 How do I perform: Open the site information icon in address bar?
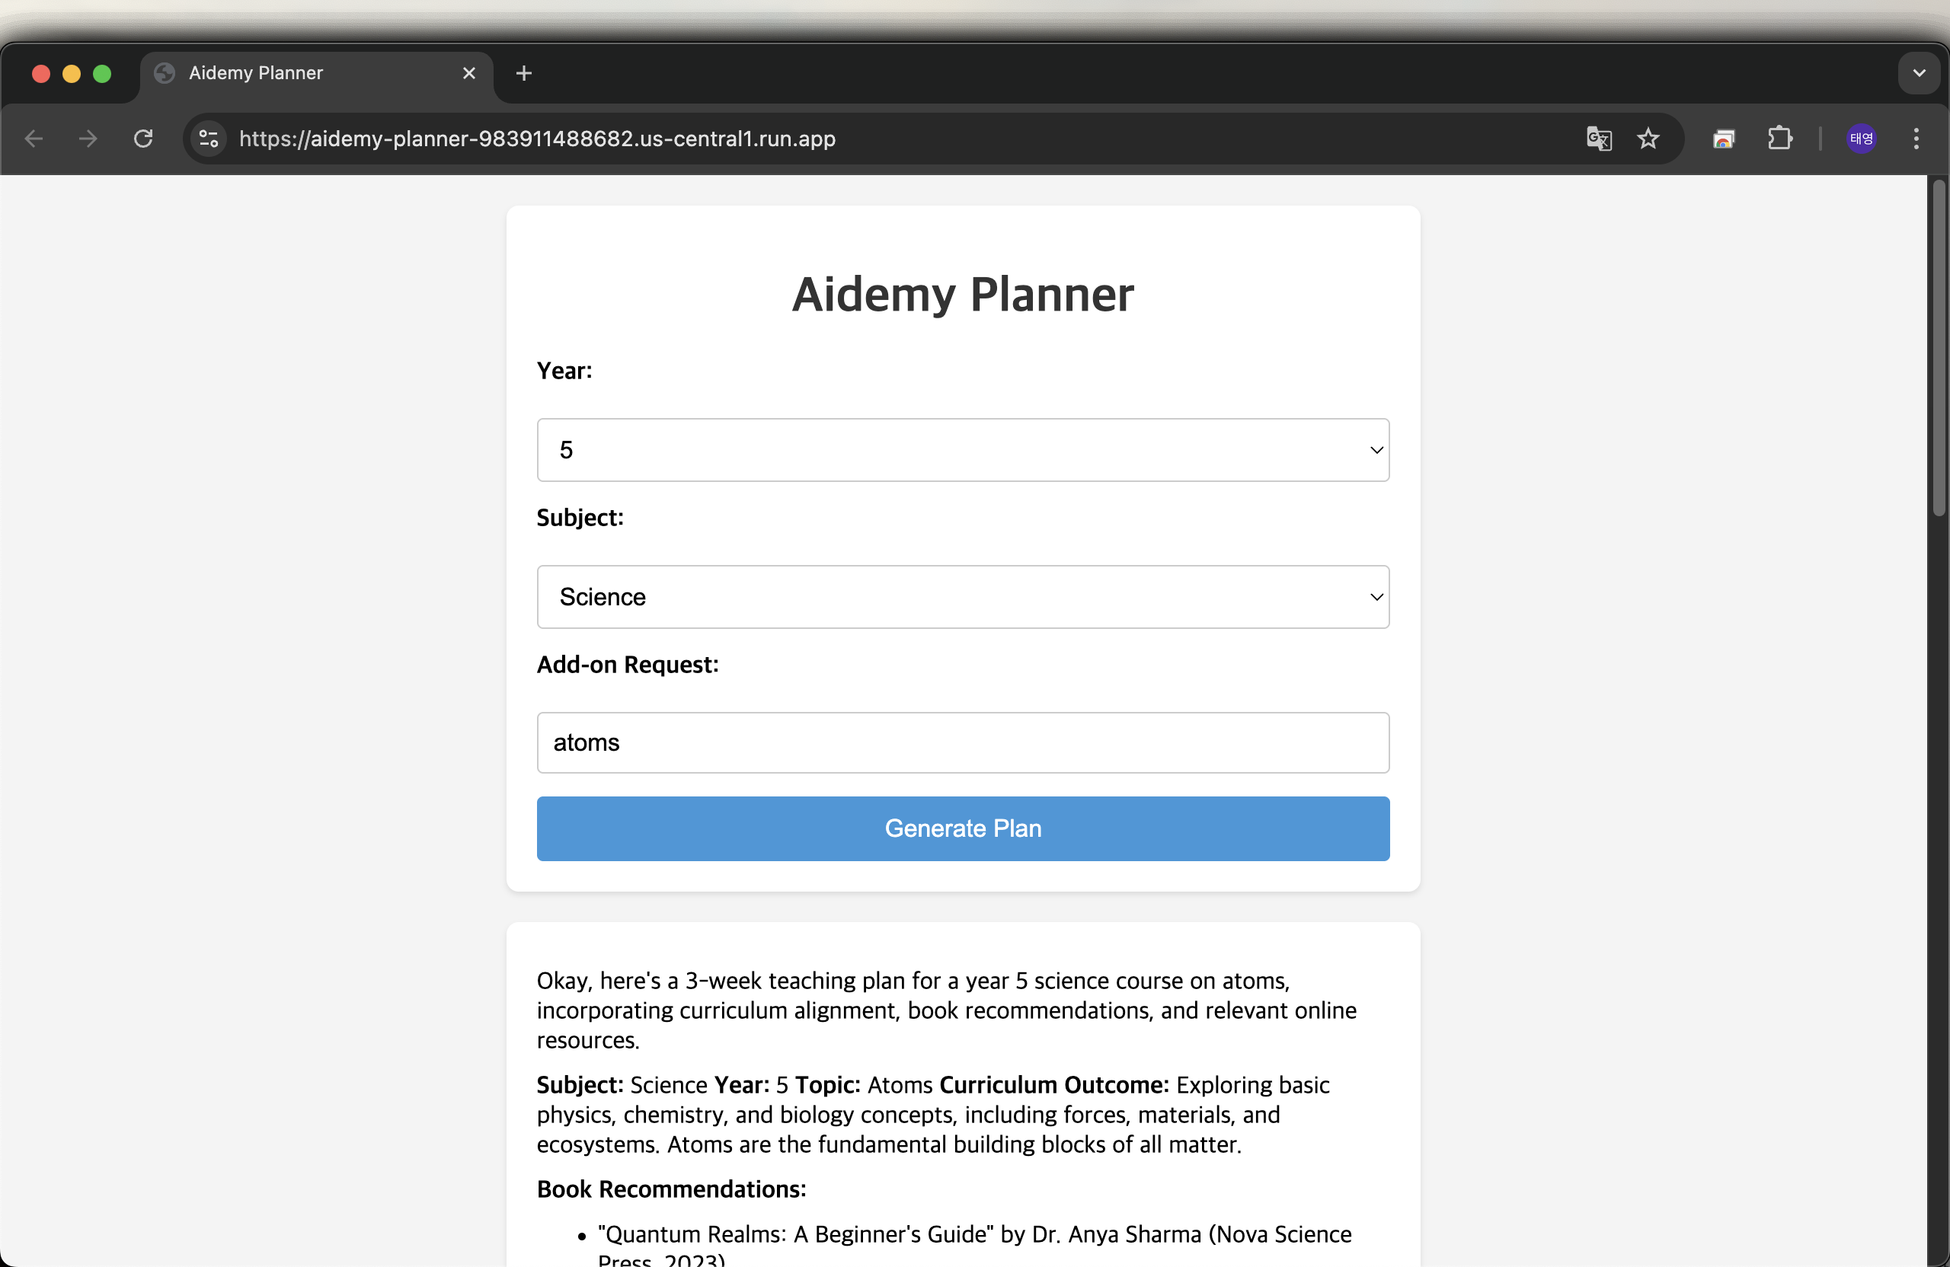(x=209, y=139)
